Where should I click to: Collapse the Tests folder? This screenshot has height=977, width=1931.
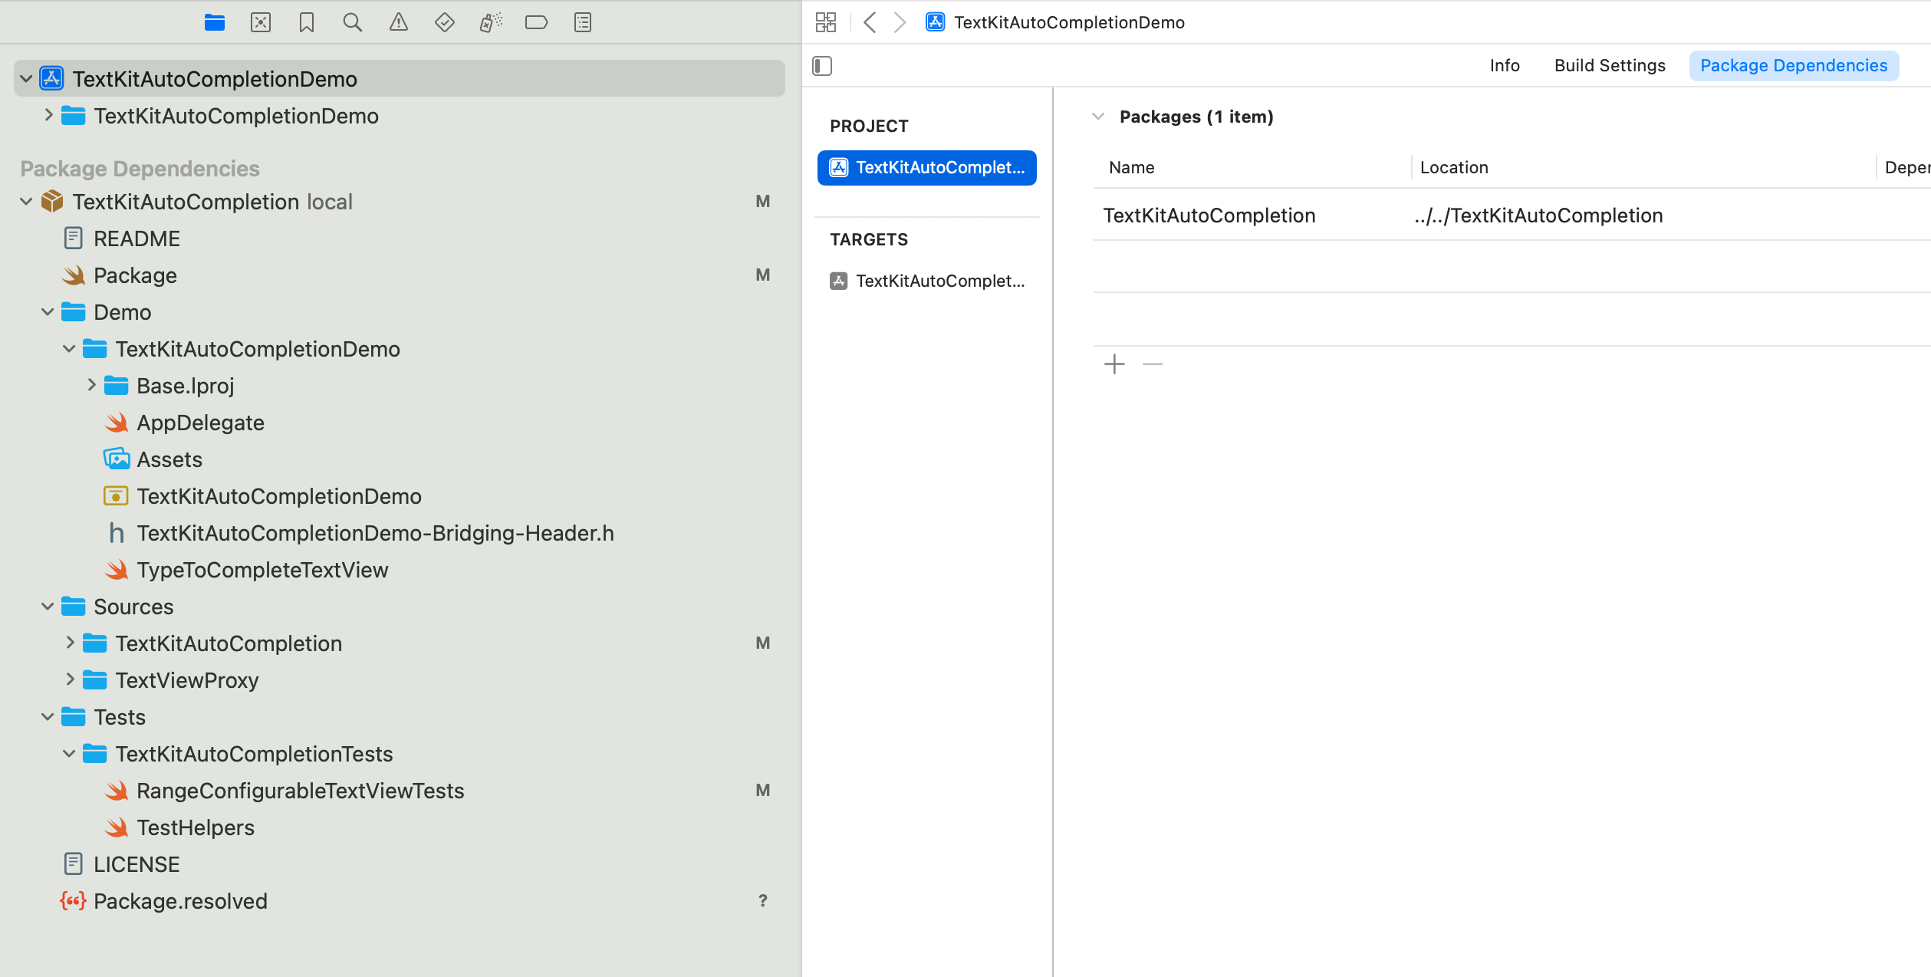point(48,716)
